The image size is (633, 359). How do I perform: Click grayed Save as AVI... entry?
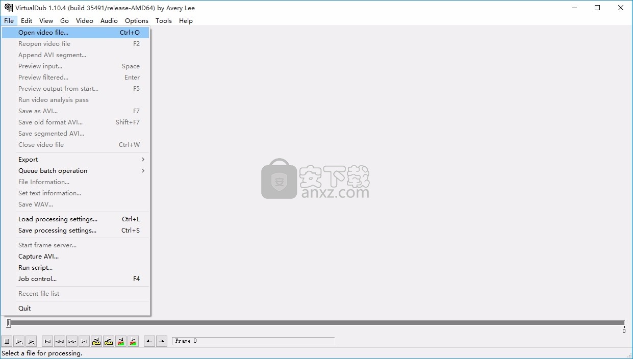[x=75, y=111]
